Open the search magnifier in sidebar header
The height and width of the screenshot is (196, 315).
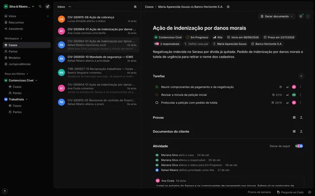tap(40, 7)
